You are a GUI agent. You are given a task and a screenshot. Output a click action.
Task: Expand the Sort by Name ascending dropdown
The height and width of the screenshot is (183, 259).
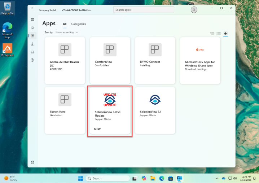67,32
